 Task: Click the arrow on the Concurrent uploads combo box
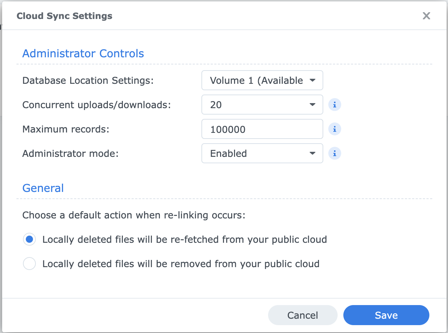coord(312,105)
